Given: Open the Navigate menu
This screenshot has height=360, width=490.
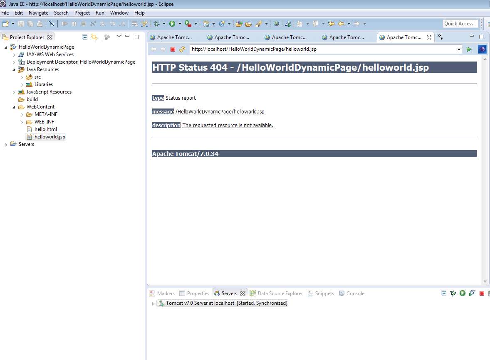Looking at the screenshot, I should click(38, 13).
